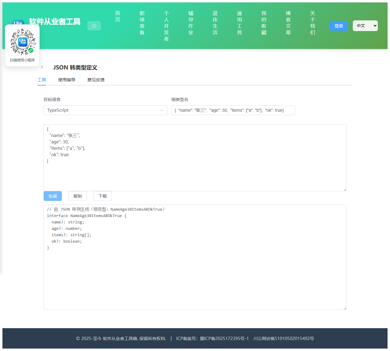390x351 pixels.
Task: Click the 川公网安备51010502015492号 link
Action: (x=284, y=339)
